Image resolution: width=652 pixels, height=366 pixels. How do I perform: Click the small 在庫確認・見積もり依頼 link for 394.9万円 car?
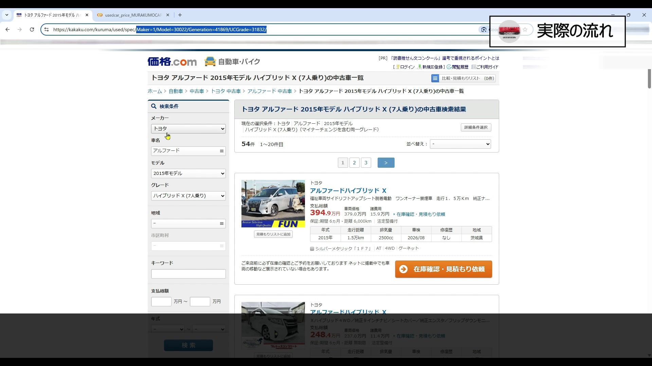421,215
